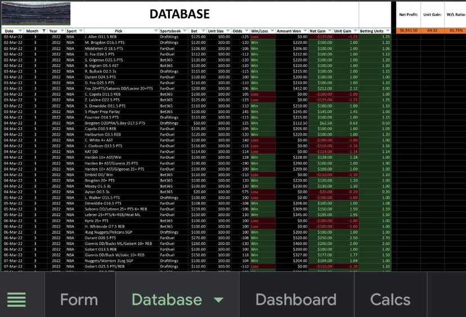Select the pick cell 'R. Bullock O2.5 3s'
This screenshot has width=466, height=317.
coord(121,72)
